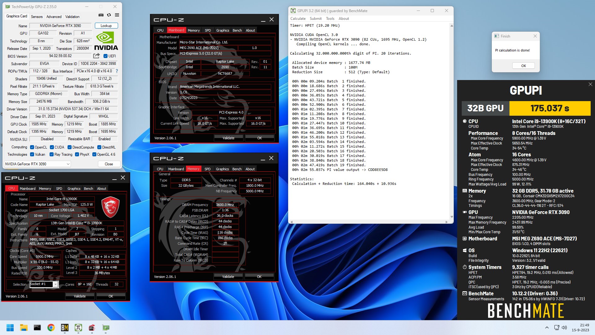Toggle the CUDA computing checkbox

click(x=52, y=147)
